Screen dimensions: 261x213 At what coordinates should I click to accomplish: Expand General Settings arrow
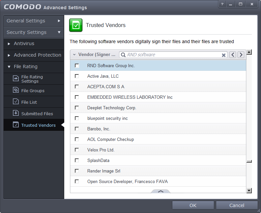(x=59, y=21)
